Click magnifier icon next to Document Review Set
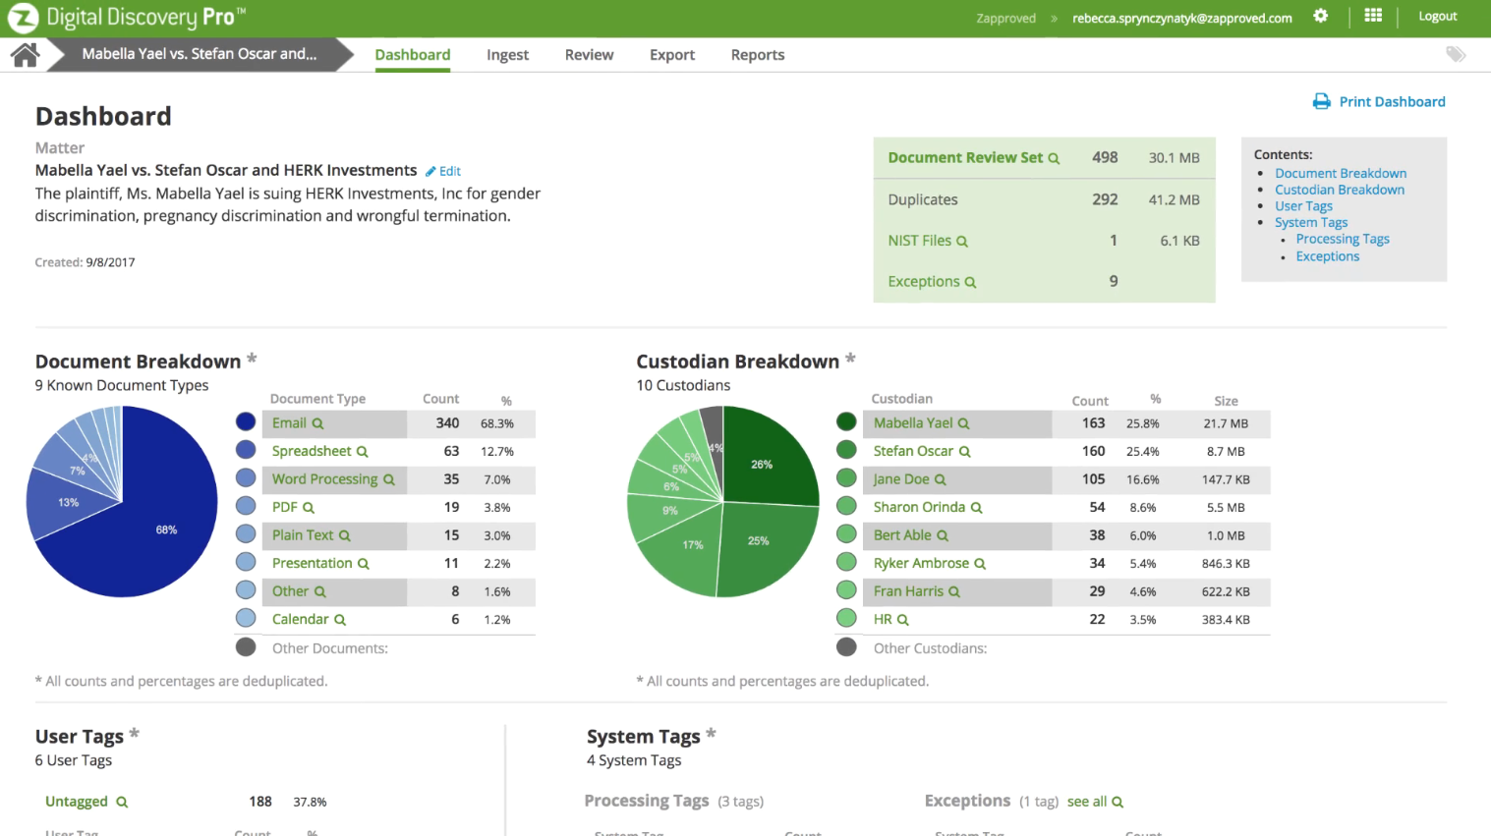The image size is (1491, 836). coord(1054,158)
